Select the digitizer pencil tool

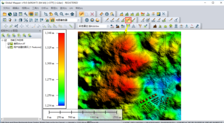coord(81,14)
